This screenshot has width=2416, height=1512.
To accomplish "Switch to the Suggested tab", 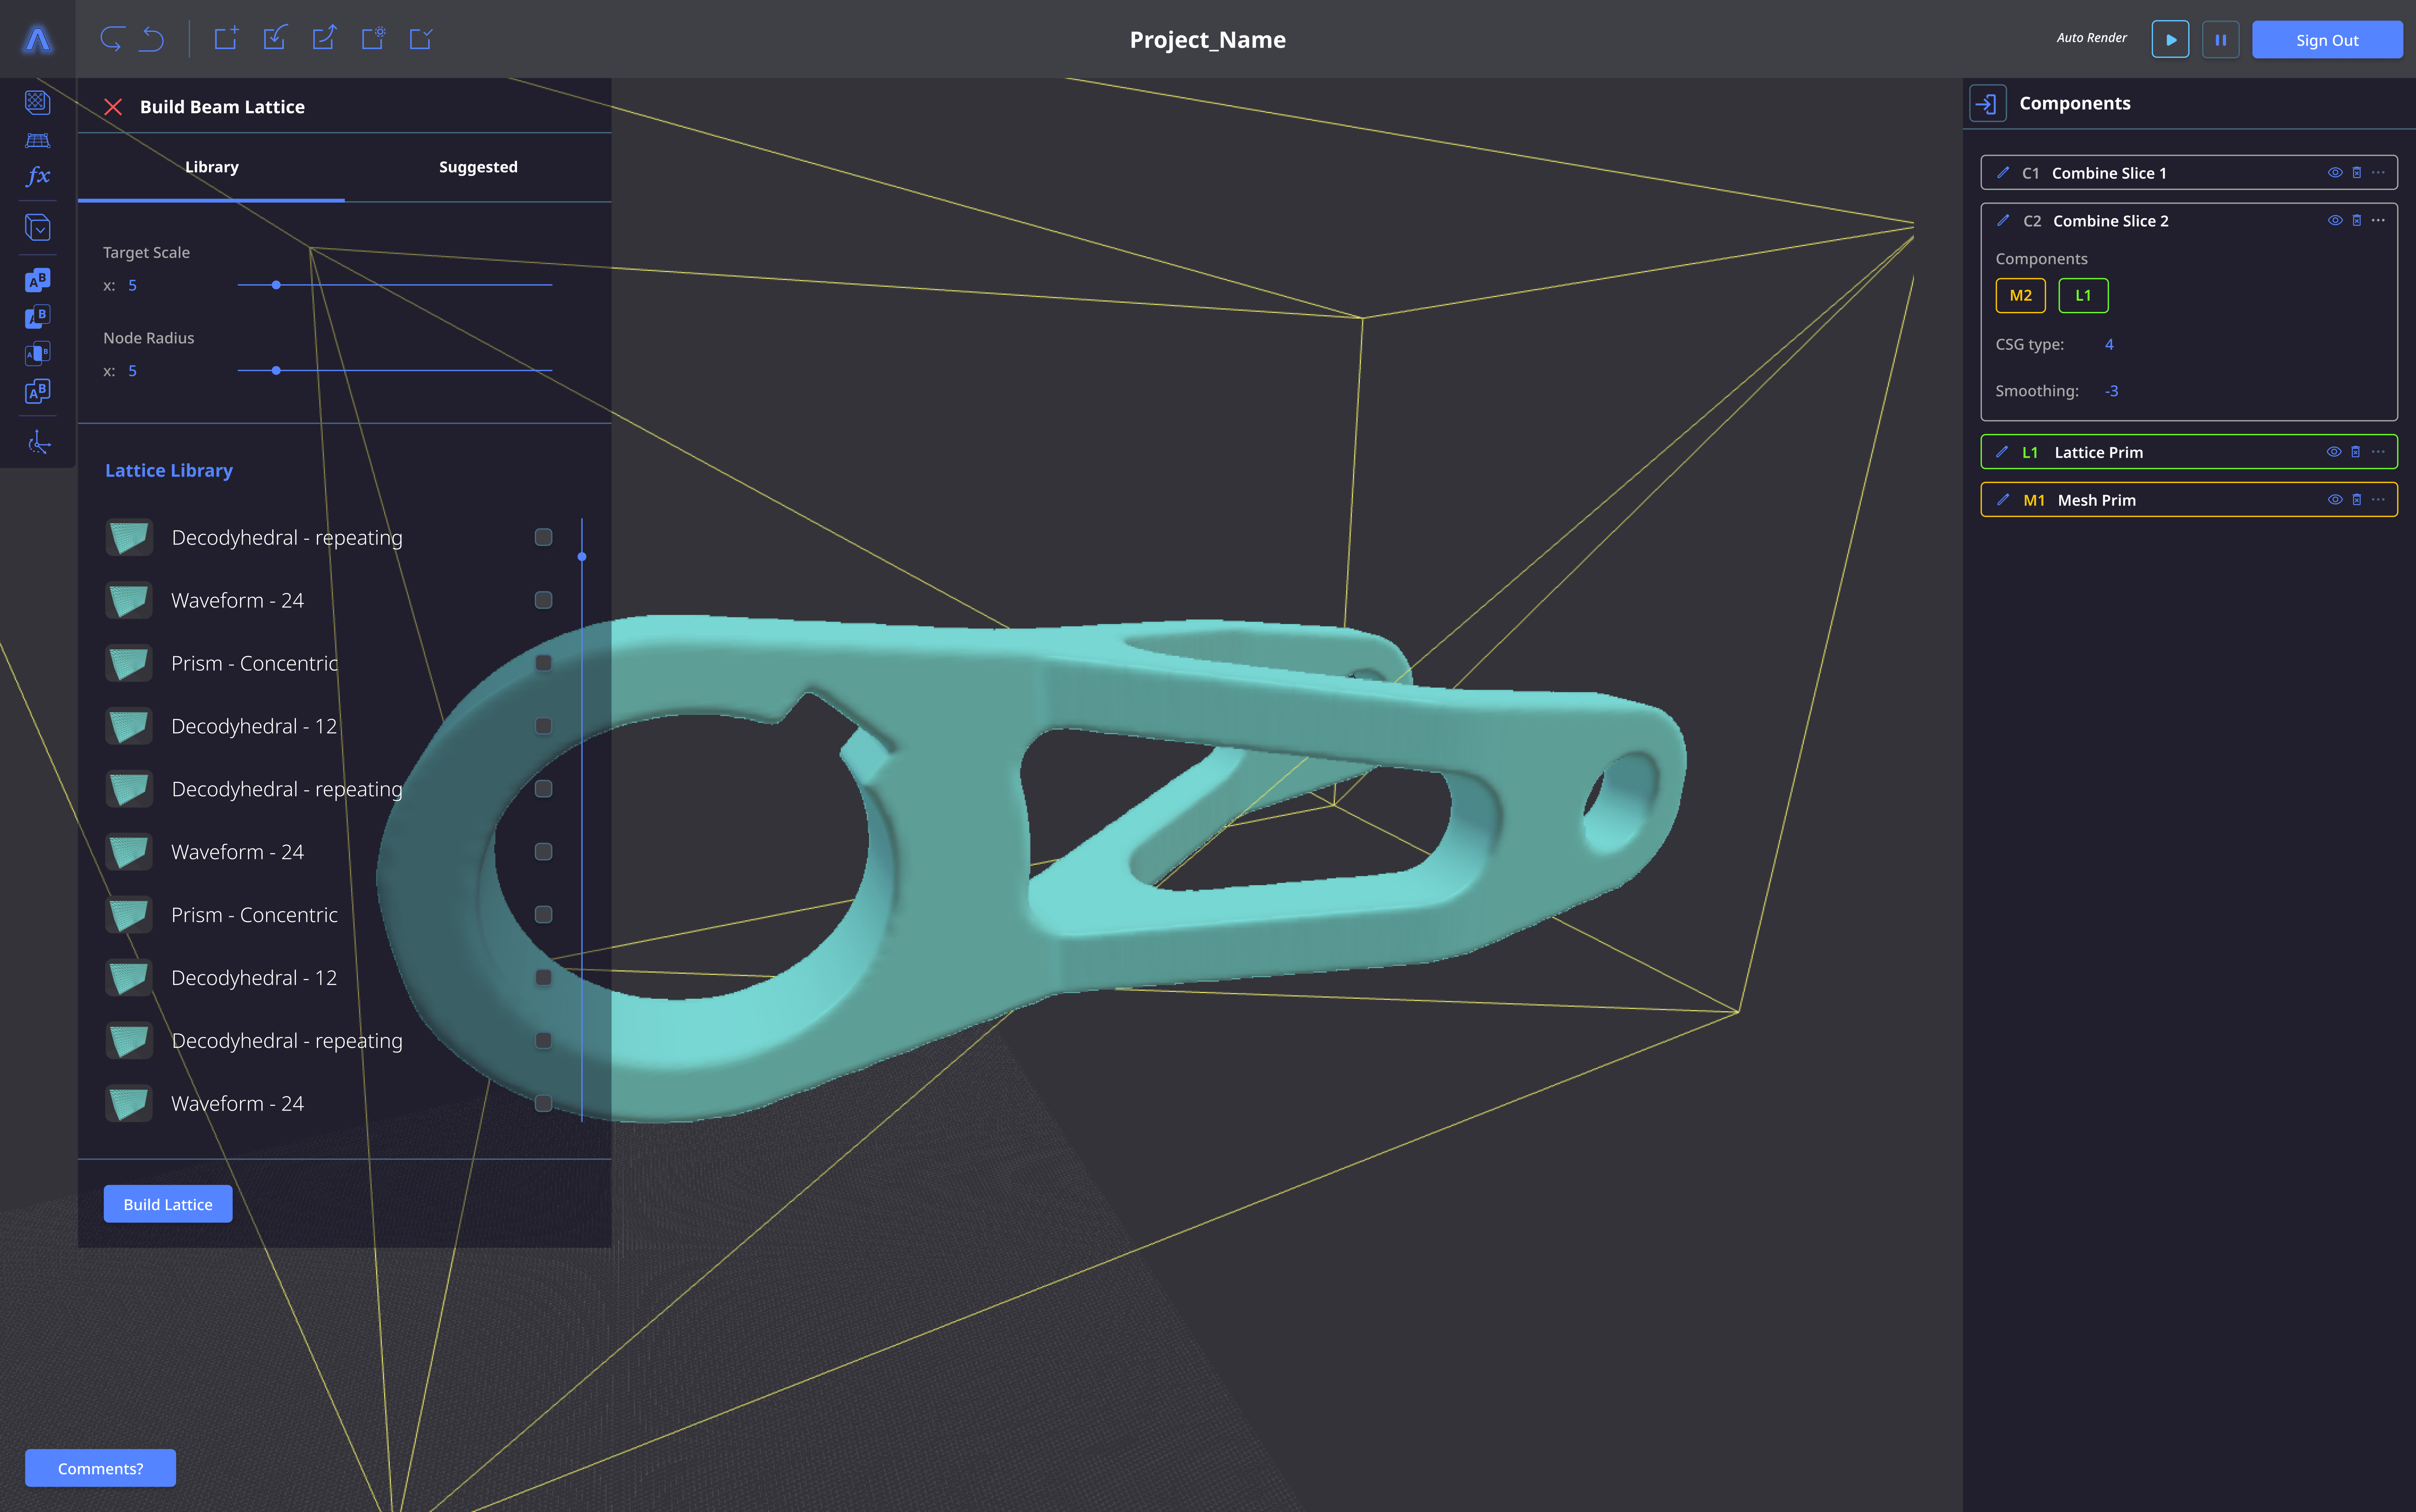I will 478,167.
